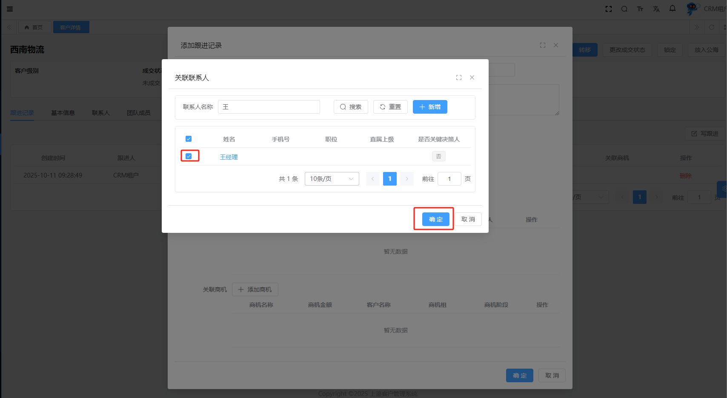Toggle fullscreen mode in top bar

(609, 9)
